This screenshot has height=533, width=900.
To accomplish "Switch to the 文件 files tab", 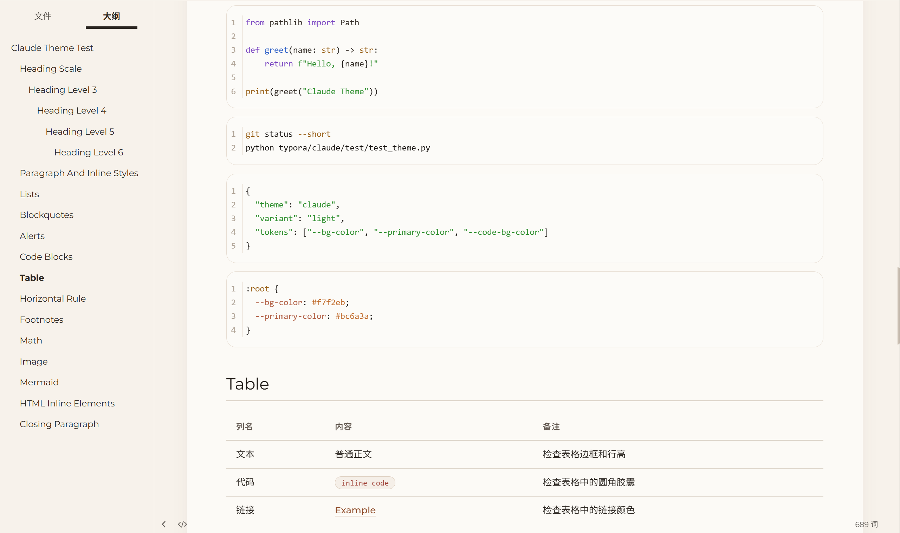I will coord(43,16).
